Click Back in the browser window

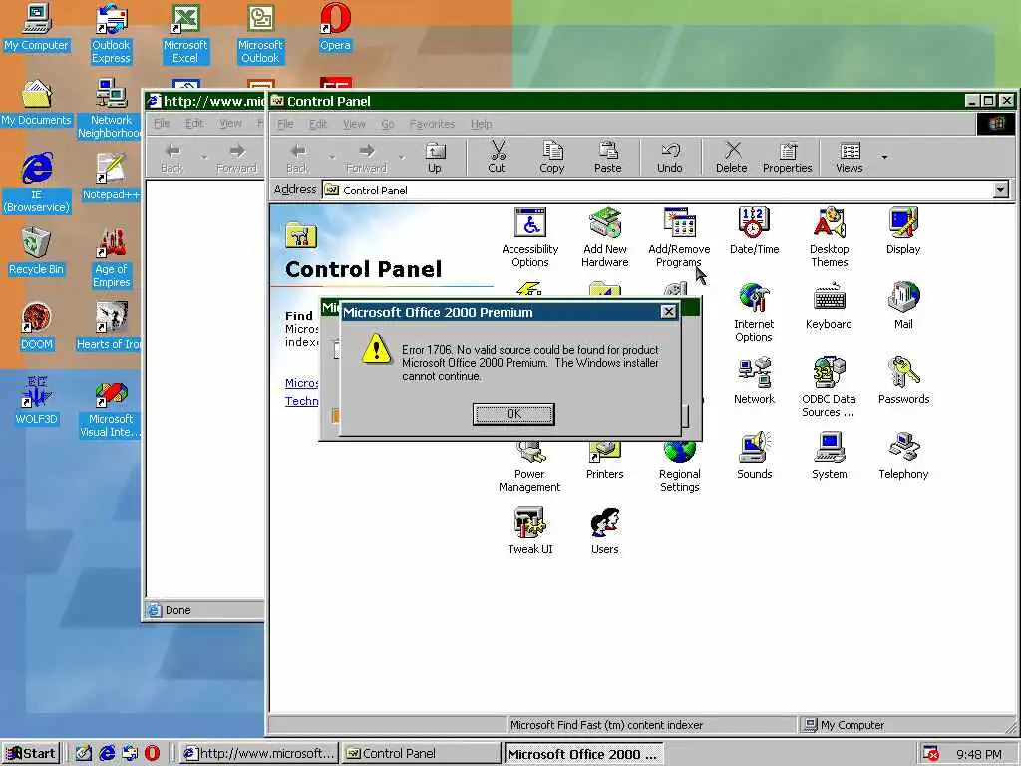[172, 158]
